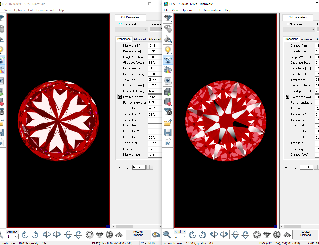Rotate around vertical axis left icon in right window
Image resolution: width=319 pixels, height=245 pixels.
[214, 235]
